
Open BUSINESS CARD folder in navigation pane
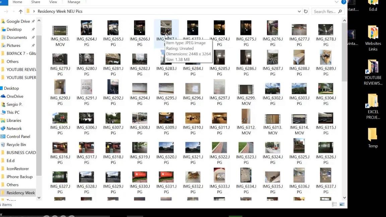[x=21, y=153]
